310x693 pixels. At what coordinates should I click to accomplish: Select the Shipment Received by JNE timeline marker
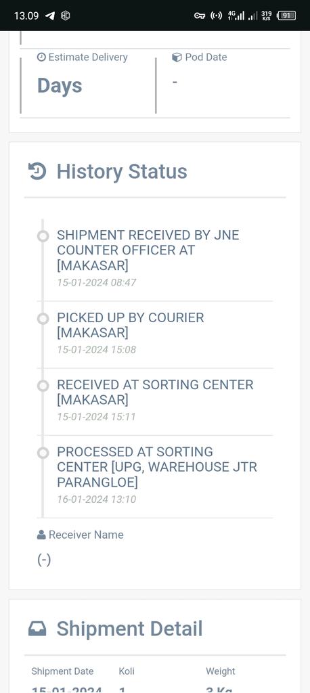click(x=43, y=236)
